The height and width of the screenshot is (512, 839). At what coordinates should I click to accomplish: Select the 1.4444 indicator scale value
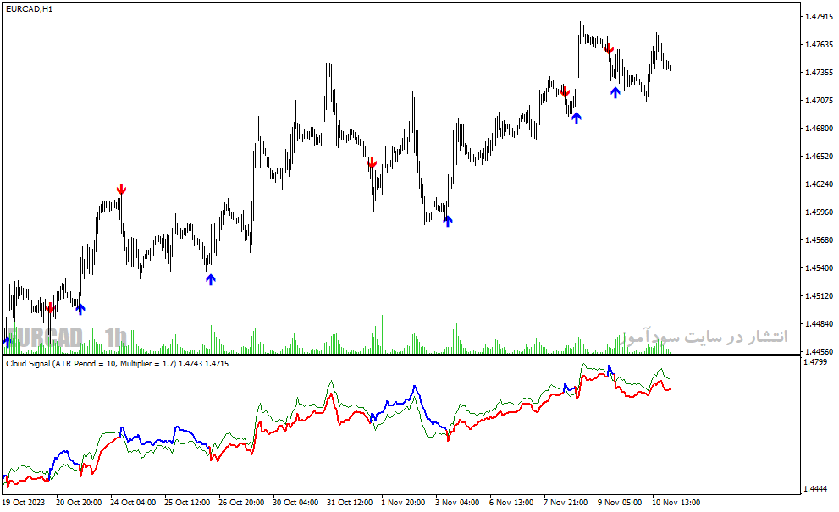pyautogui.click(x=816, y=489)
